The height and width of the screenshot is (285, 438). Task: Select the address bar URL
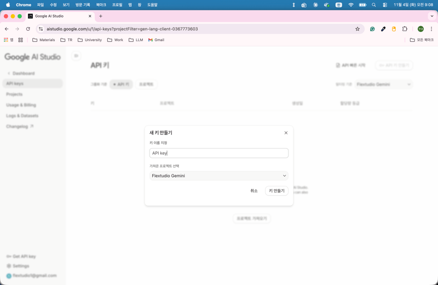pyautogui.click(x=122, y=29)
